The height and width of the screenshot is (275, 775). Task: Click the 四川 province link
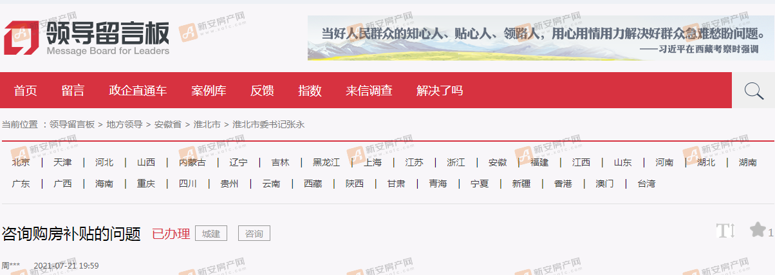click(x=188, y=184)
